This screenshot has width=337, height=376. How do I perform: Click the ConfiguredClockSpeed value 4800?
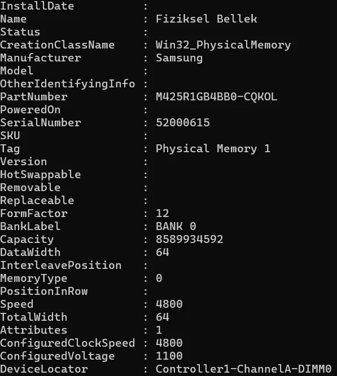169,343
